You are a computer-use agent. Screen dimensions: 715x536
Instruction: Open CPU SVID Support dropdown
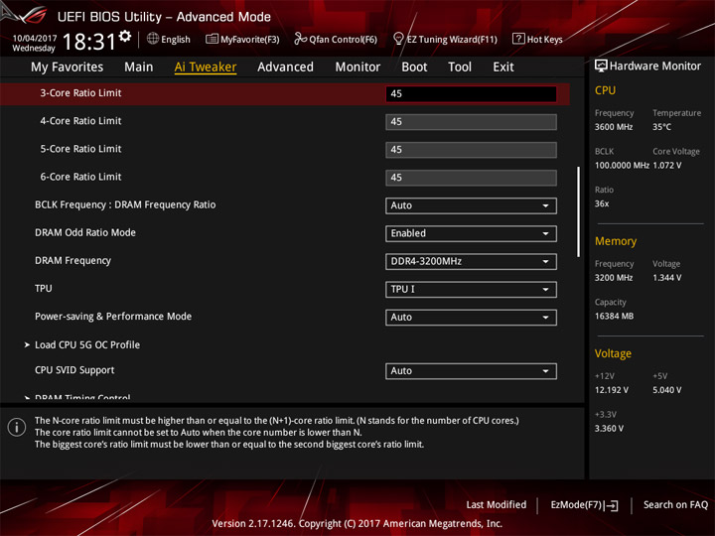point(471,371)
